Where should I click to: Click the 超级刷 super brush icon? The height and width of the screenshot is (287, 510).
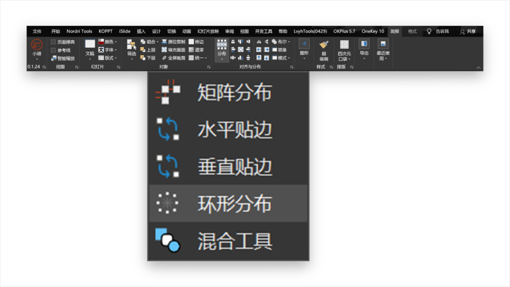pyautogui.click(x=323, y=44)
